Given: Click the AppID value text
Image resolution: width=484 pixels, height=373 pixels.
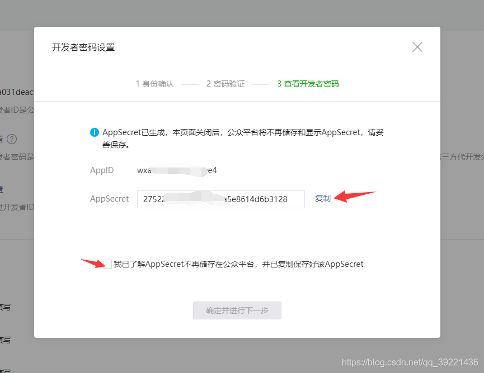Looking at the screenshot, I should click(177, 170).
